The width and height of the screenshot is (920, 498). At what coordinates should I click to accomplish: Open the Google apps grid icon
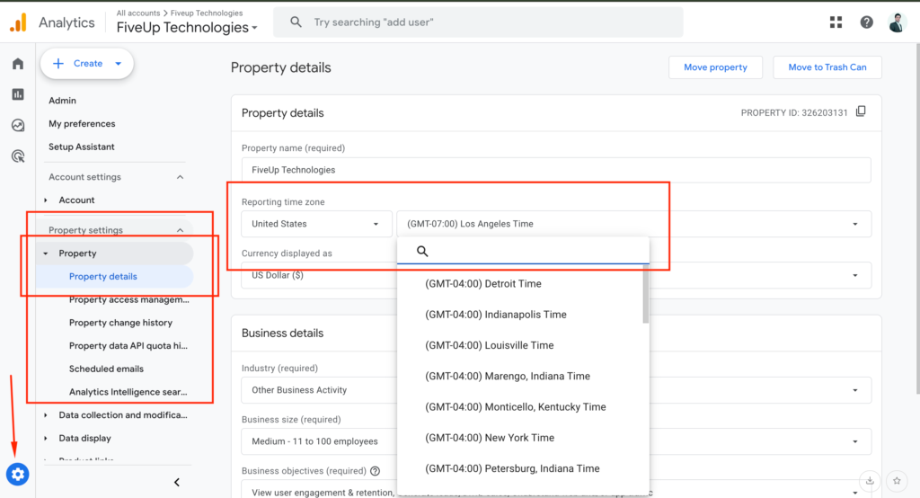coord(836,22)
